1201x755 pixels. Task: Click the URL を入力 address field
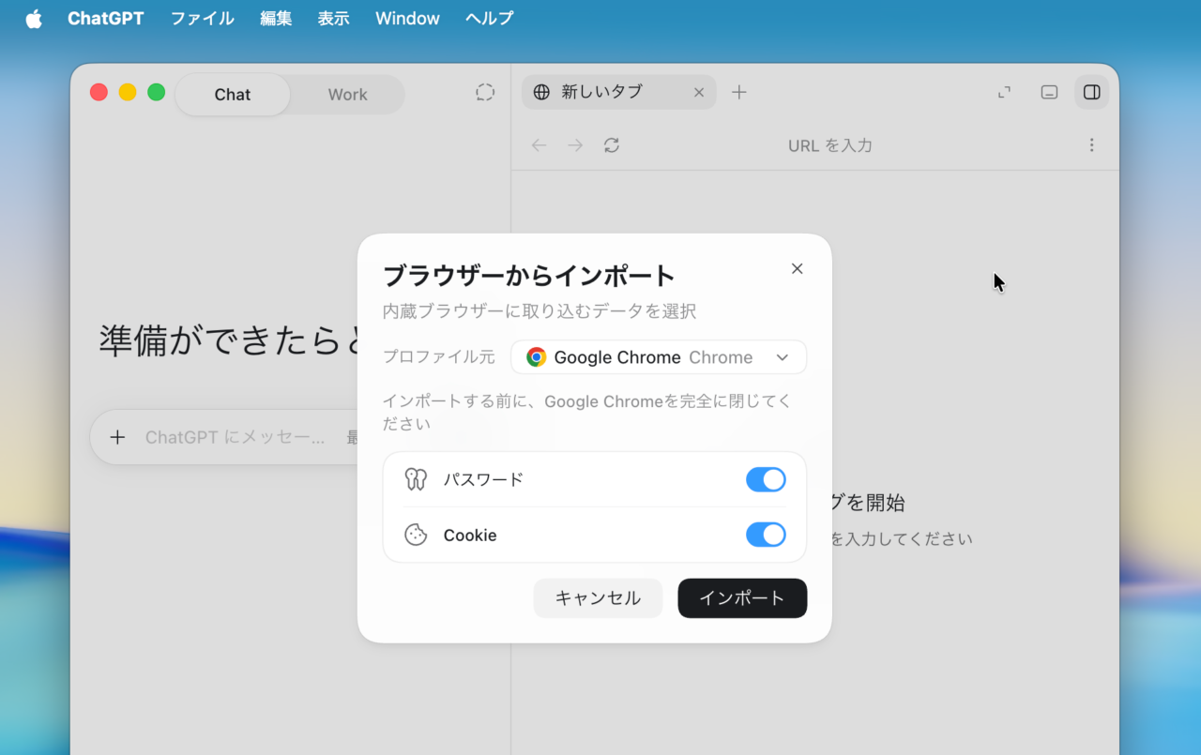point(830,145)
